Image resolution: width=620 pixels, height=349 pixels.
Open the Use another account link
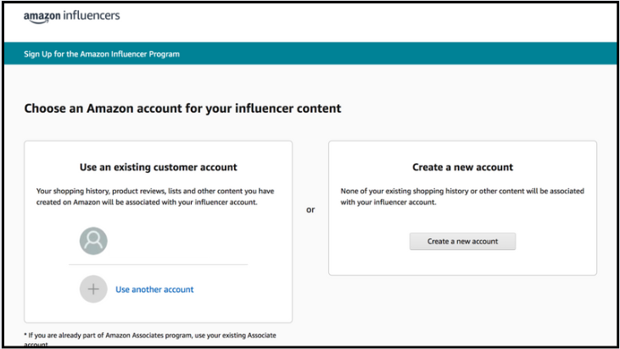pos(154,290)
